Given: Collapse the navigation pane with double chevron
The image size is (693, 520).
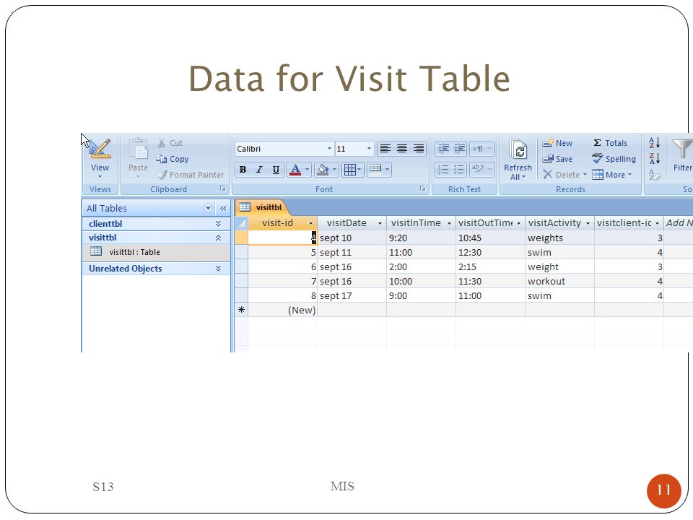Looking at the screenshot, I should tap(223, 208).
